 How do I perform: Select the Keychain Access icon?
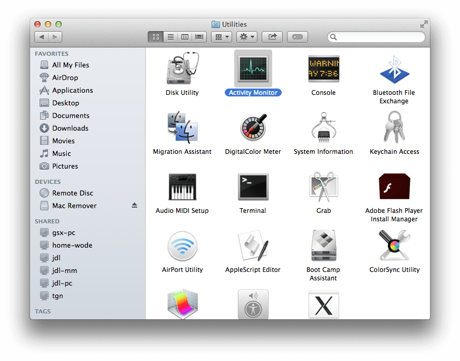tap(394, 128)
